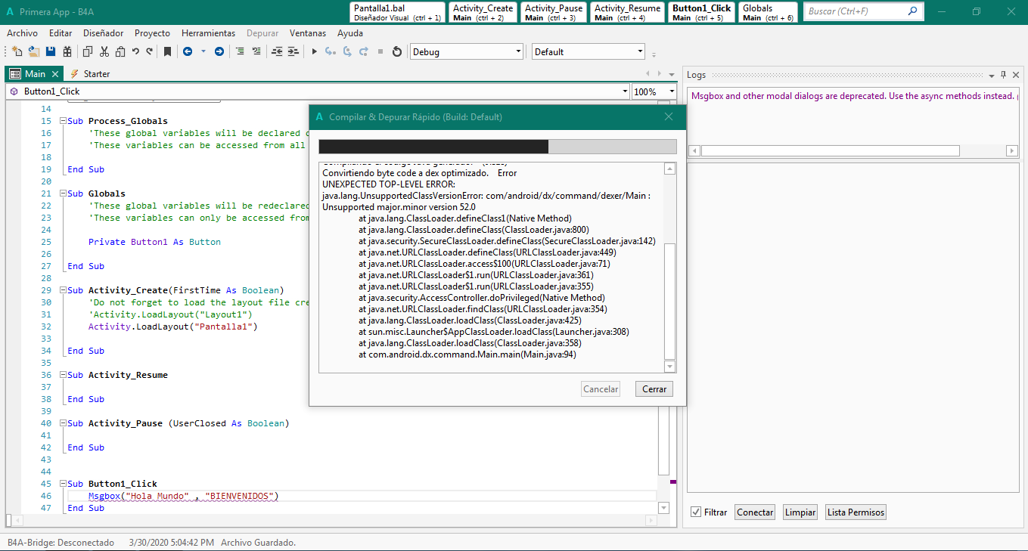Open the Default configuration dropdown
Screen dimensions: 1028x551
640,52
